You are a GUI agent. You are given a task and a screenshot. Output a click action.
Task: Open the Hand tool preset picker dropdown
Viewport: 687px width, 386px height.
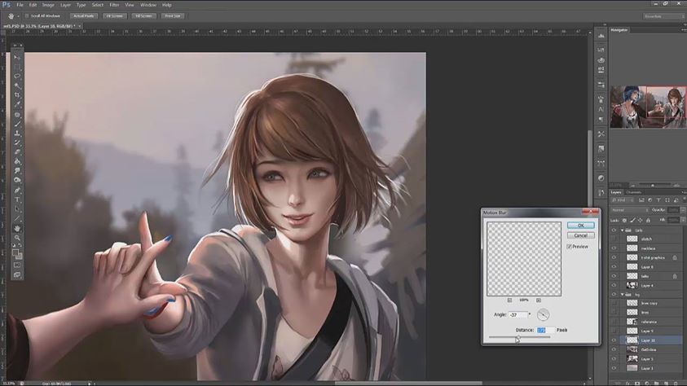coord(18,15)
